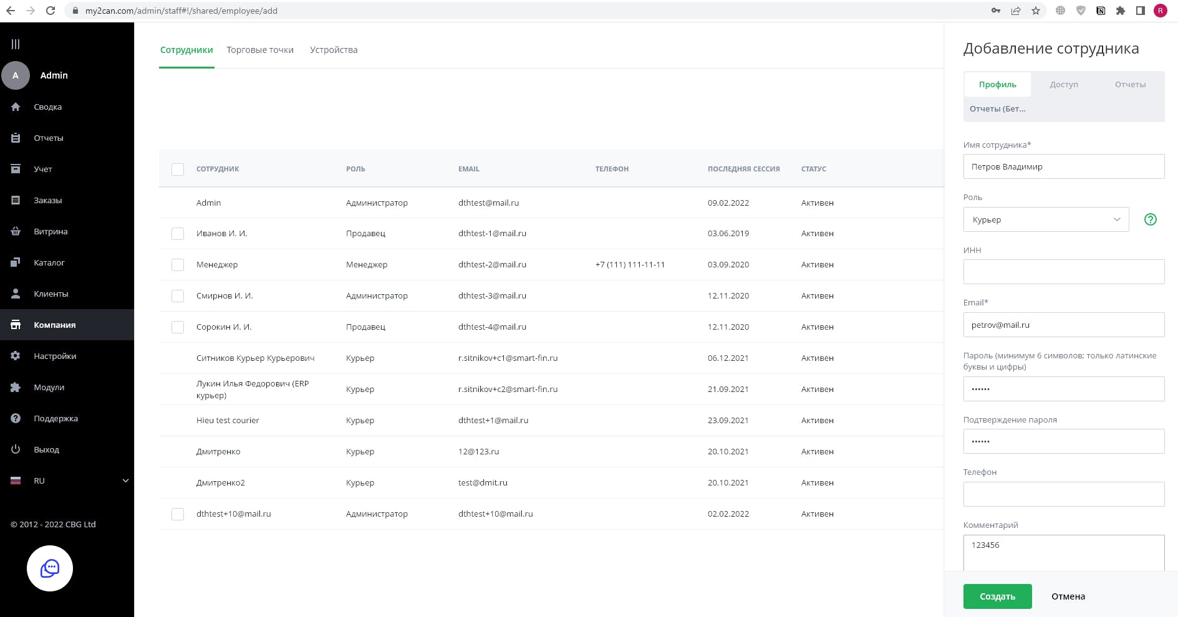Viewport: 1178px width, 617px height.
Task: Toggle browser side panel icon
Action: [x=1141, y=11]
